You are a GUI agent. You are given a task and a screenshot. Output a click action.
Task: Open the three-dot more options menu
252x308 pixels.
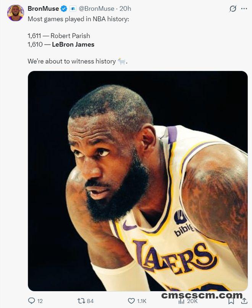pos(244,9)
